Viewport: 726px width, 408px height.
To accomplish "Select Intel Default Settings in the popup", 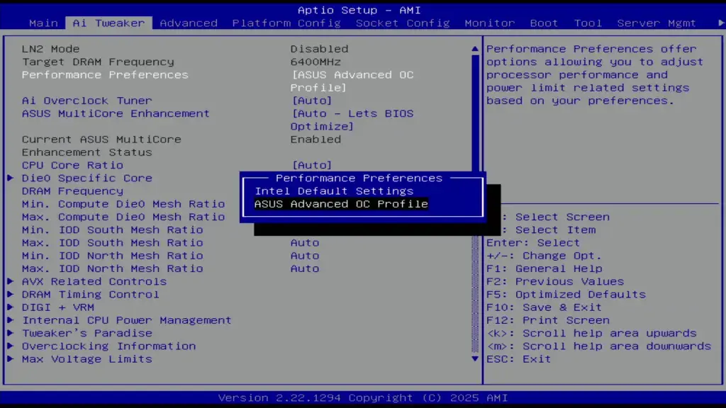I will click(334, 191).
